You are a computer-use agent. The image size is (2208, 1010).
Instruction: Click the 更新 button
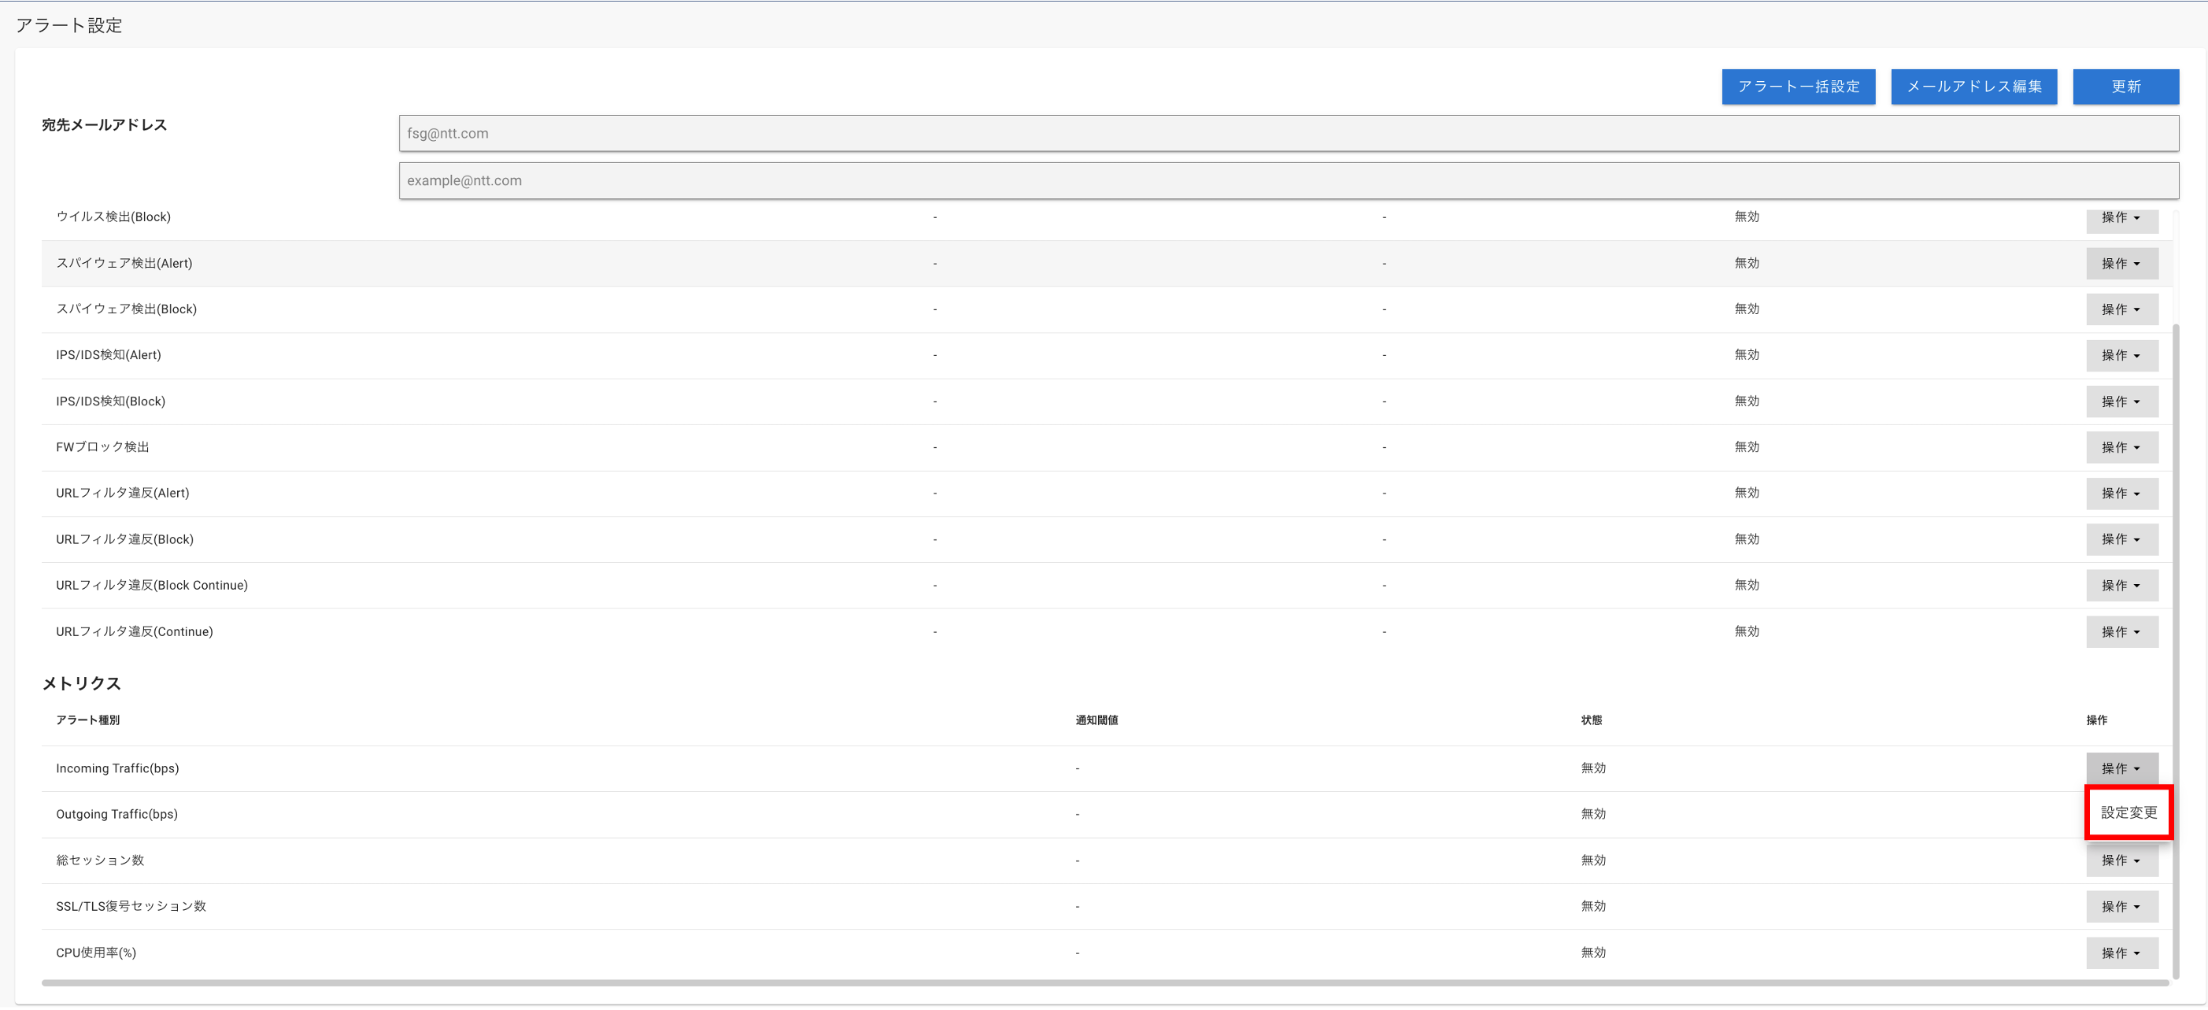(x=2125, y=87)
